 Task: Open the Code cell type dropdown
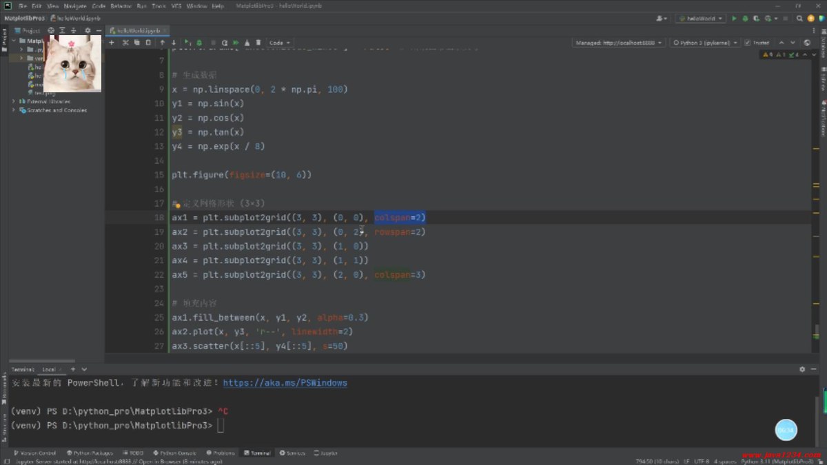[x=277, y=42]
